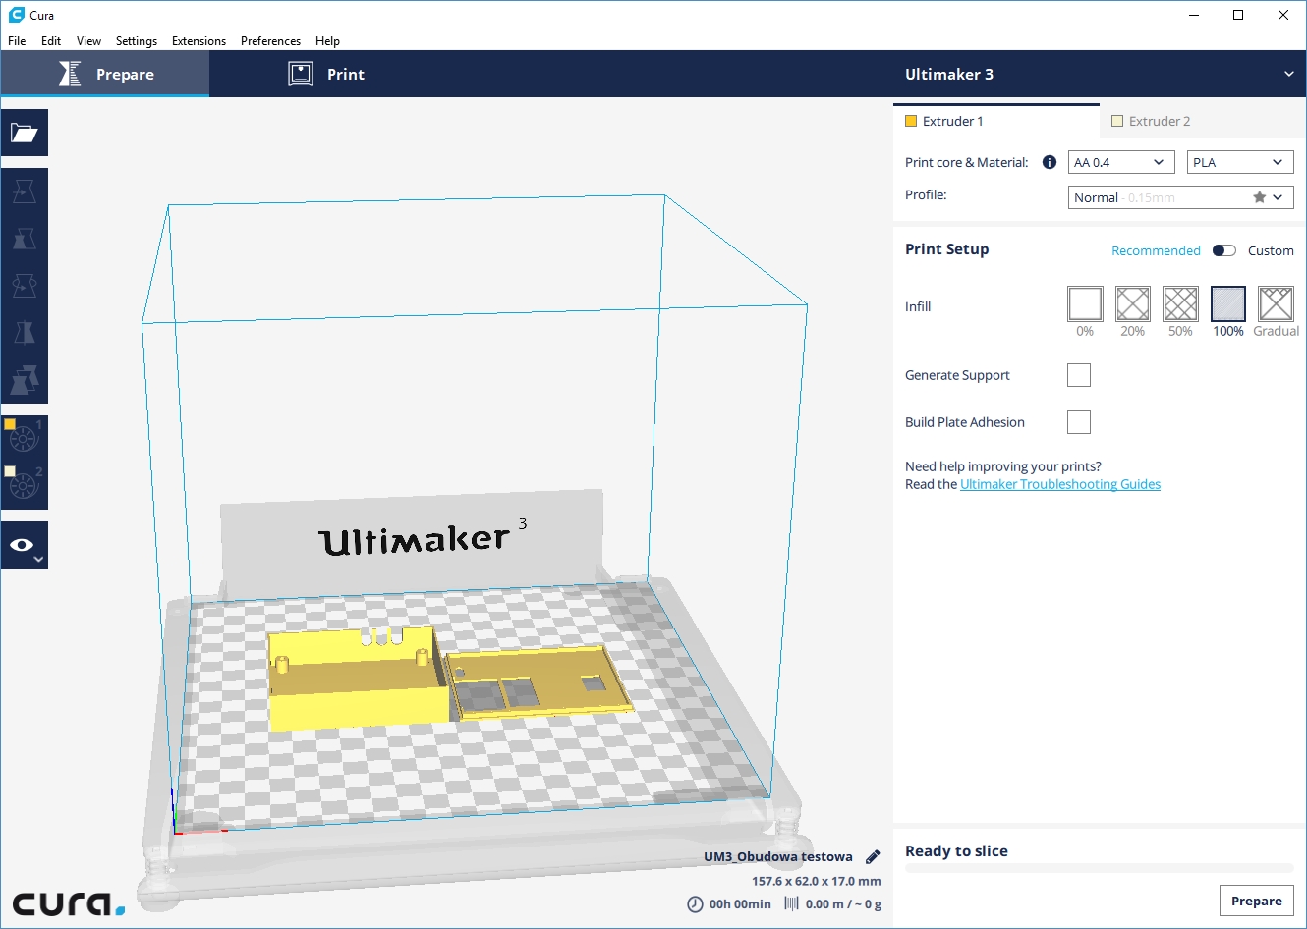Select the Mirror tool in the left toolbar
Viewport: 1307px width, 929px height.
click(x=25, y=333)
